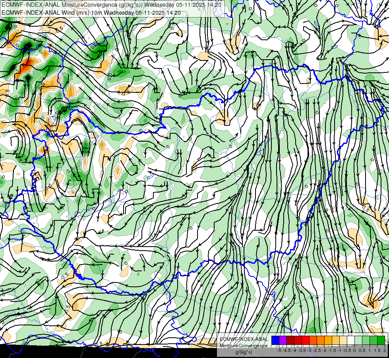This screenshot has width=389, height=358.
Task: Click the white swatch in the legend
Action: tap(351, 340)
